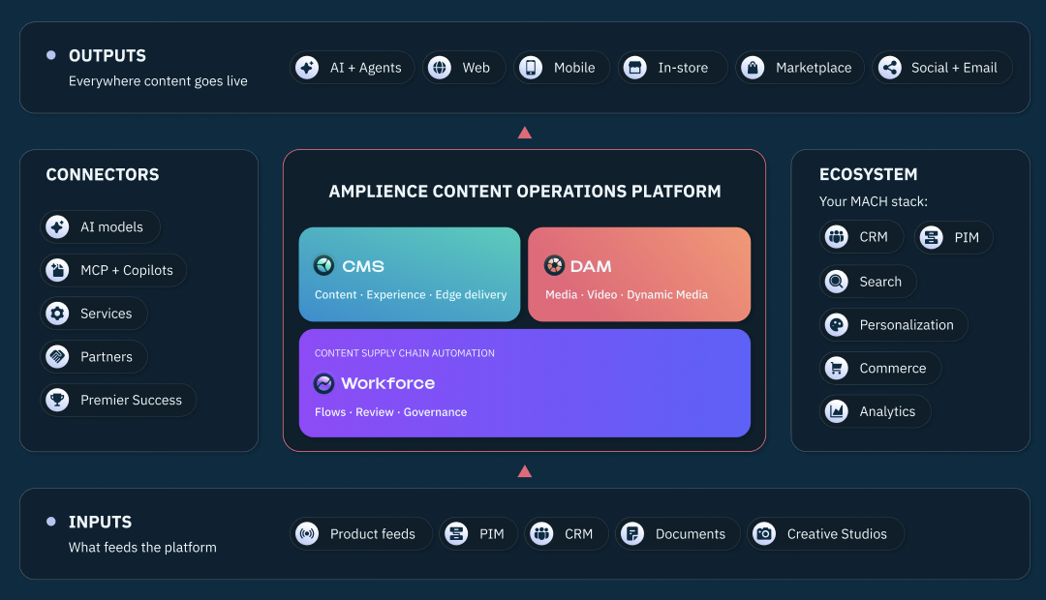This screenshot has height=600, width=1046.
Task: Click the Search magnifier icon
Action: pyautogui.click(x=837, y=282)
